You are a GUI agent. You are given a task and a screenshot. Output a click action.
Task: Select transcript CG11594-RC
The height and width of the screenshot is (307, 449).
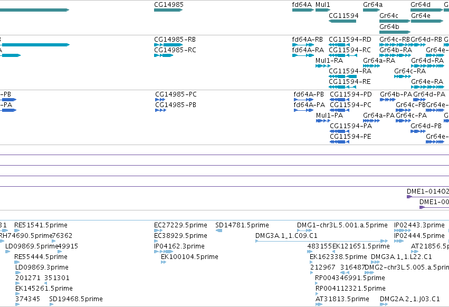pyautogui.click(x=343, y=55)
